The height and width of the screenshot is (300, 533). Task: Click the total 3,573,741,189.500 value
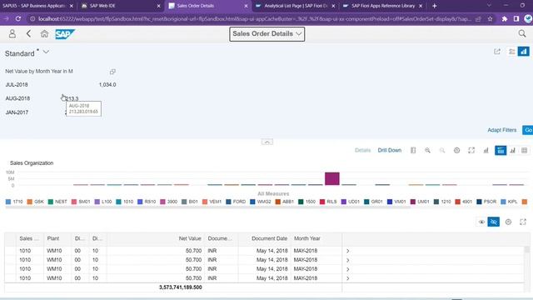[180, 287]
